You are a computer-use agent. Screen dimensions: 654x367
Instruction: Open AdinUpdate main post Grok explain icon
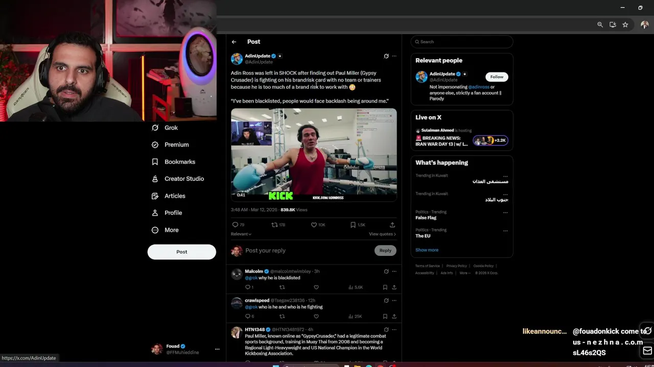point(386,56)
